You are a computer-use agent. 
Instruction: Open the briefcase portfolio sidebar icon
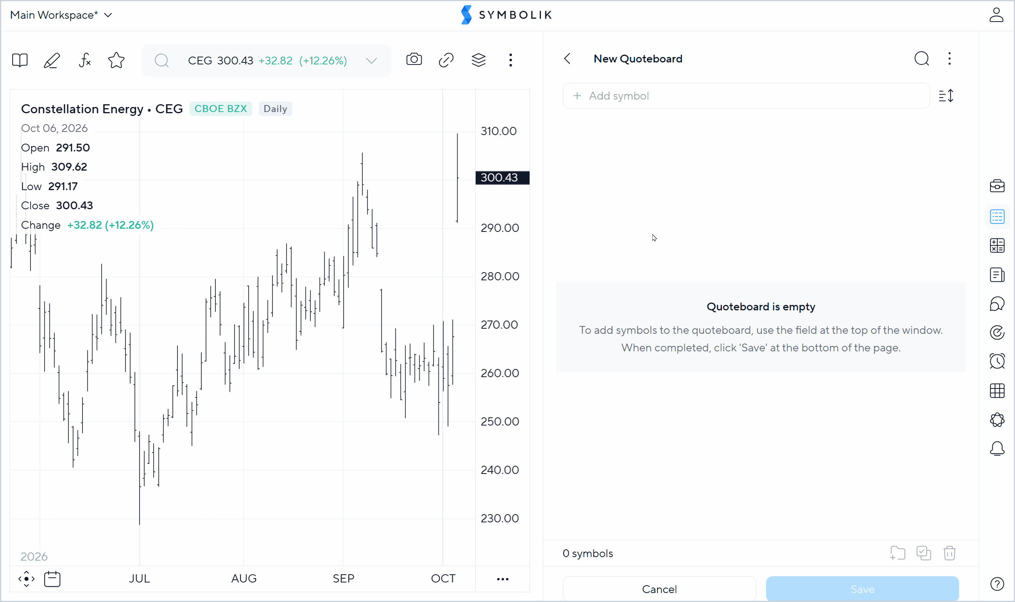point(997,186)
